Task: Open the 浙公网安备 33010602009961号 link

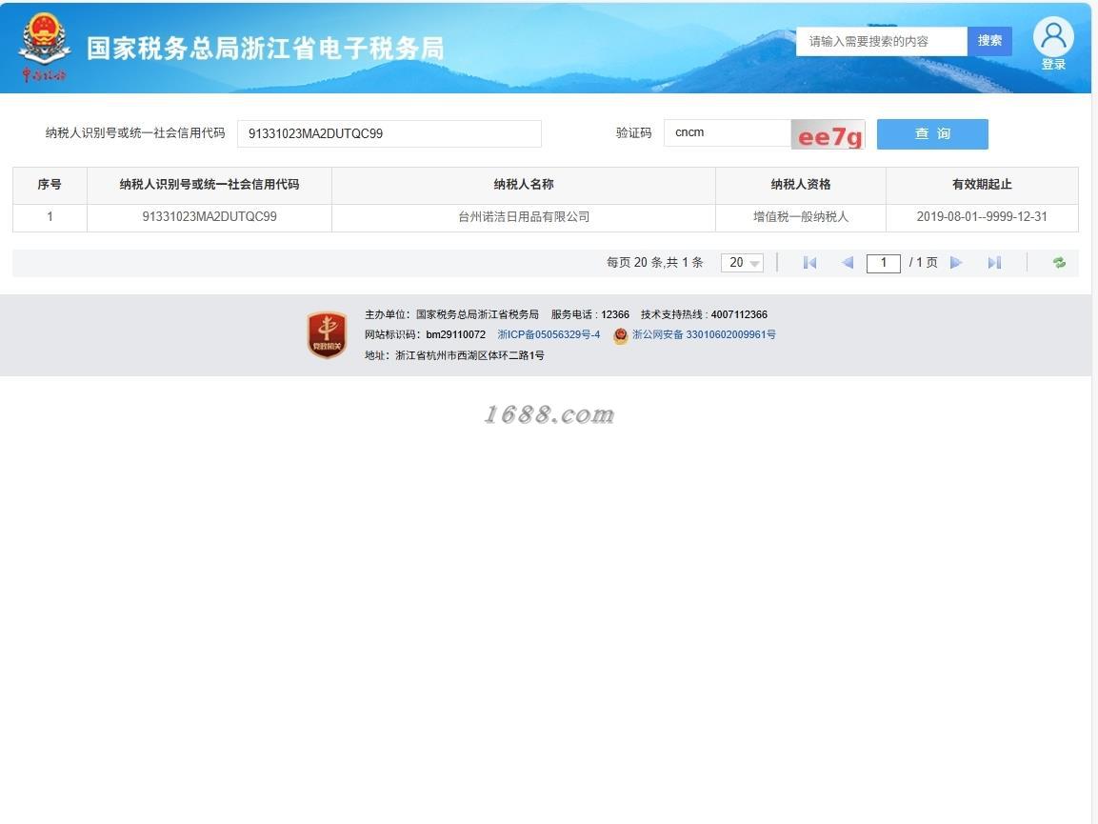Action: (x=704, y=335)
